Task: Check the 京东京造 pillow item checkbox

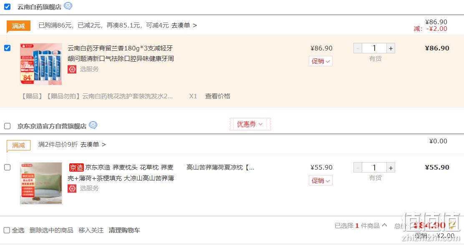Action: click(x=8, y=167)
